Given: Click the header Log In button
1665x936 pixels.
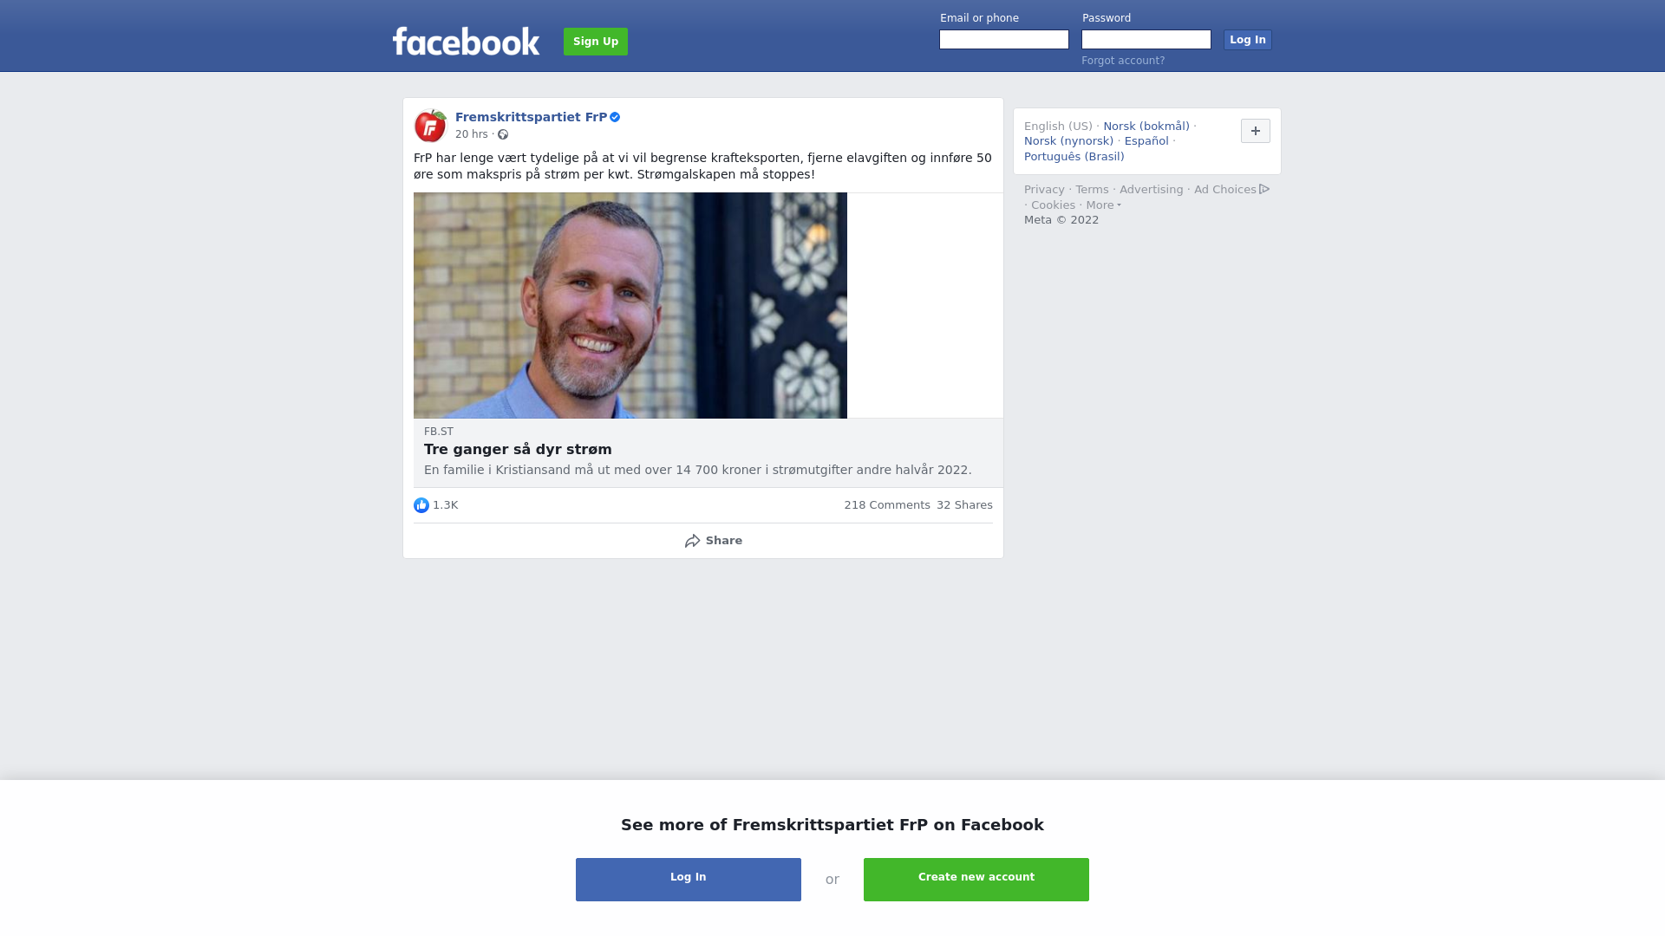Looking at the screenshot, I should point(1248,40).
